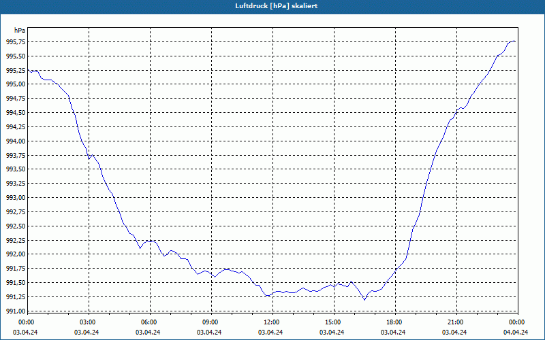Select the 994,00 y-axis label
This screenshot has height=340, width=545.
(x=16, y=141)
